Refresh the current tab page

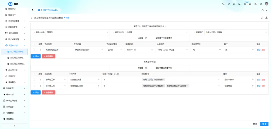point(263,10)
